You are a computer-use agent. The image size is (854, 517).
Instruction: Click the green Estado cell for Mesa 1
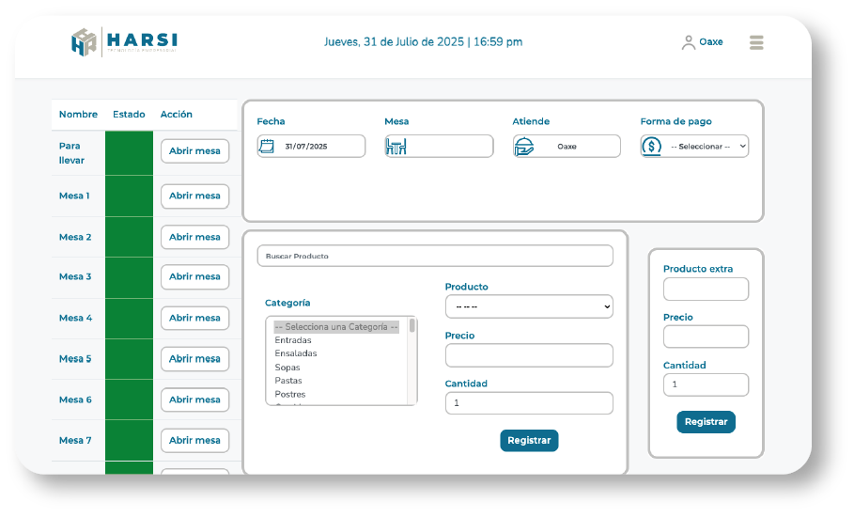pos(129,196)
